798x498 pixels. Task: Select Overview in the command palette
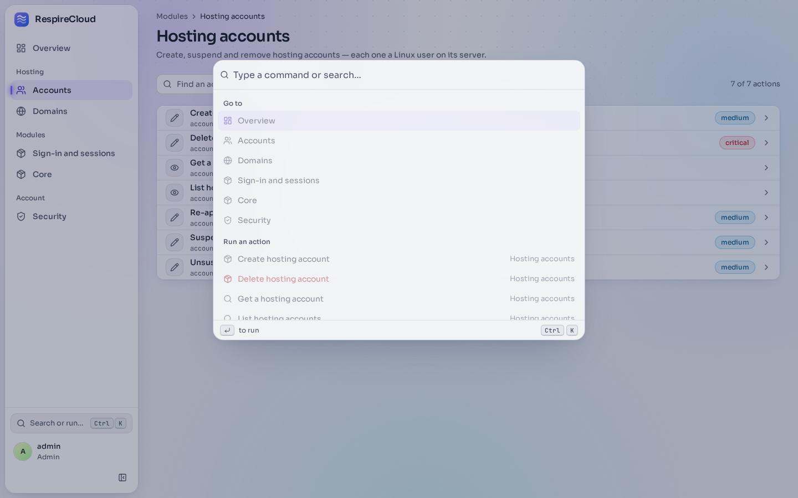(x=399, y=121)
